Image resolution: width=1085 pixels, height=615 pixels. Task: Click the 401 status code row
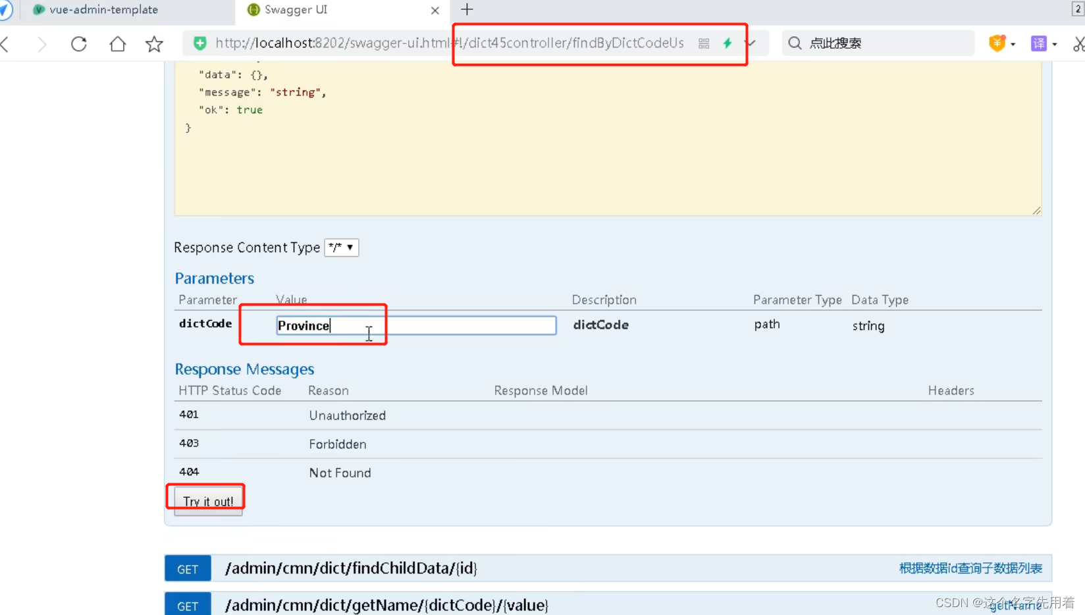(x=608, y=415)
